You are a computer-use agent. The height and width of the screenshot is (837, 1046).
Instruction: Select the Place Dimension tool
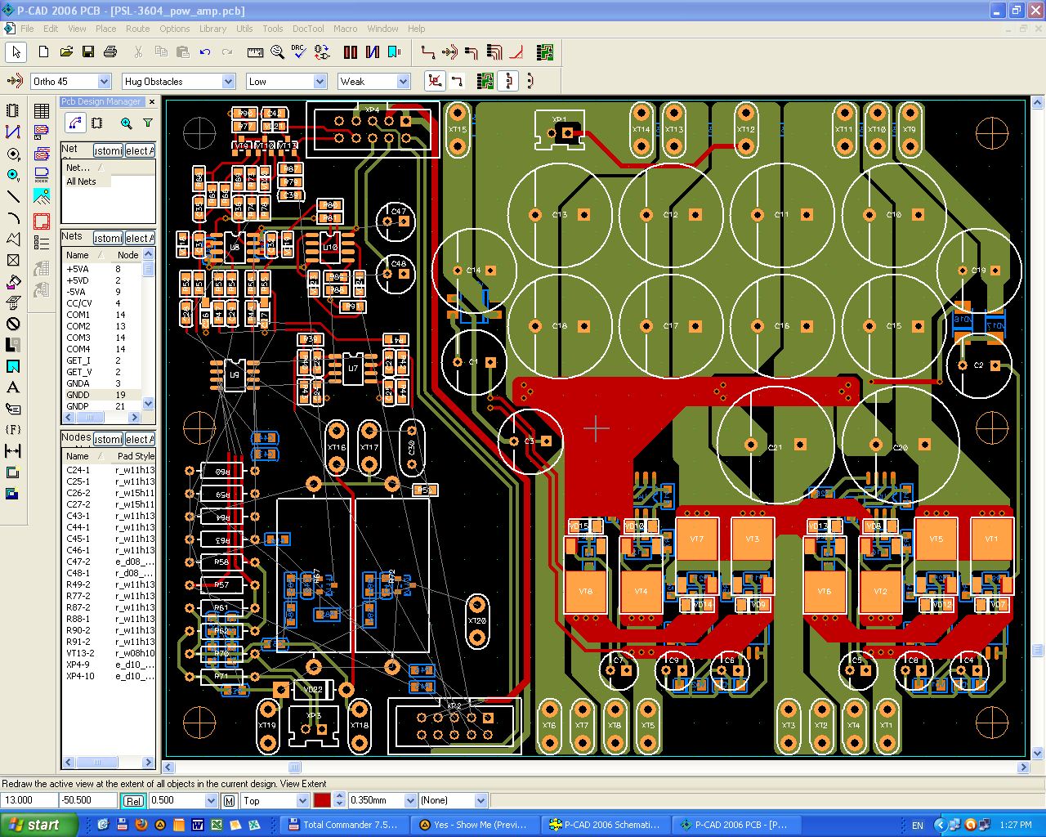pyautogui.click(x=13, y=451)
